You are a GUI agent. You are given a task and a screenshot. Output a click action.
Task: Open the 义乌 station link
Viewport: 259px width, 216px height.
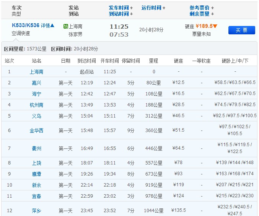coord(36,116)
